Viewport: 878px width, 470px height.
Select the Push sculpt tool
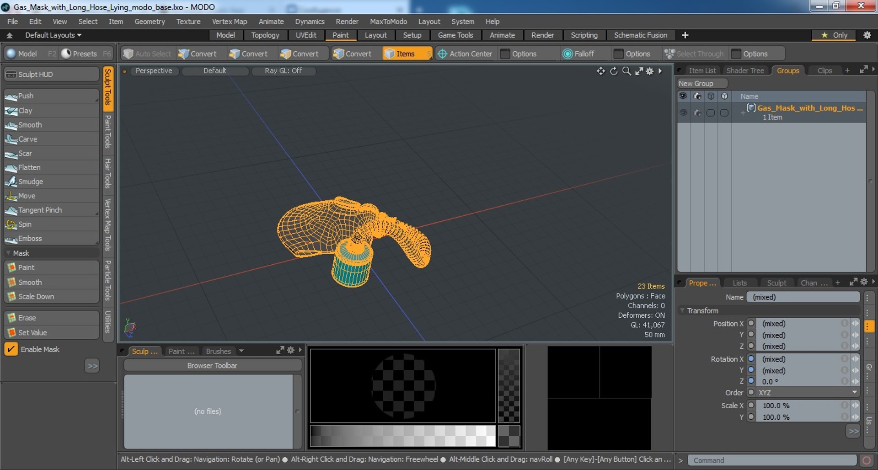tap(26, 96)
